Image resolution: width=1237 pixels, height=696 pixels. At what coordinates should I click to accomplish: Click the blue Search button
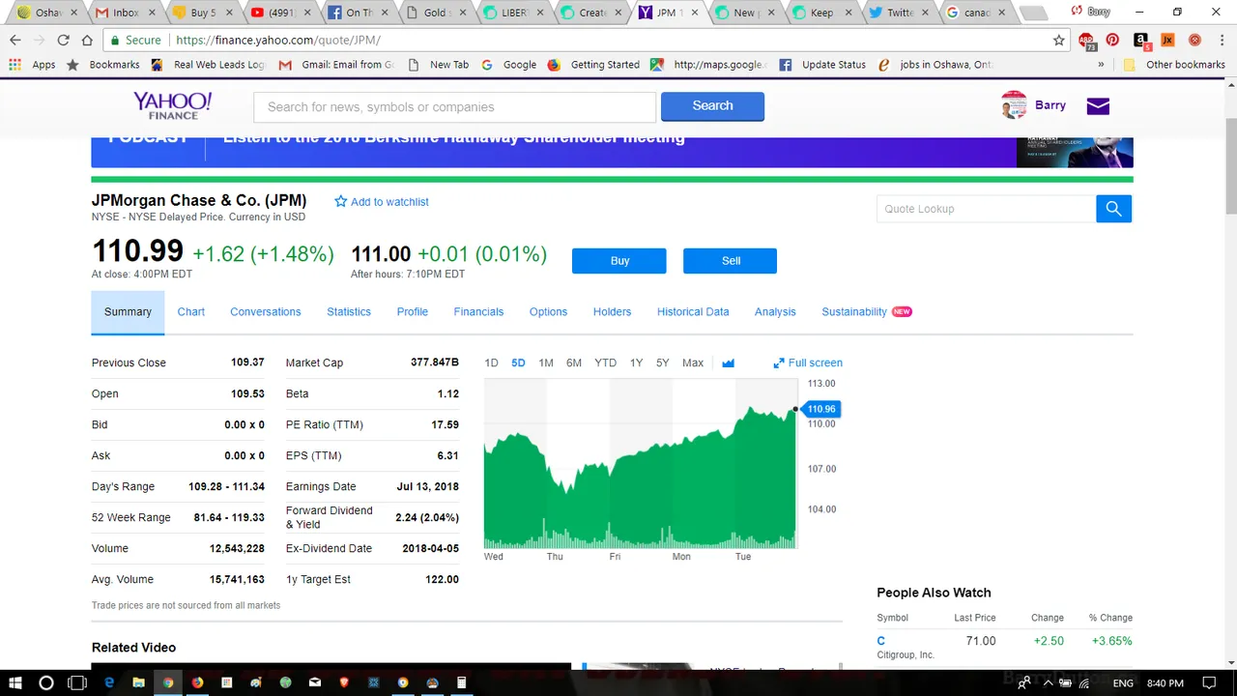712,106
